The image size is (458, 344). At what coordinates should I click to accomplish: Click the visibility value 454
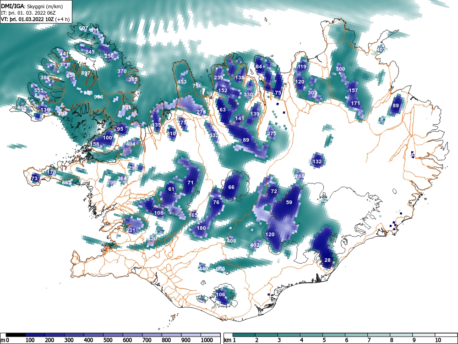pos(71,75)
